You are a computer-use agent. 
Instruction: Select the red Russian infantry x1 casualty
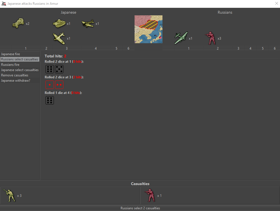pos(149,196)
